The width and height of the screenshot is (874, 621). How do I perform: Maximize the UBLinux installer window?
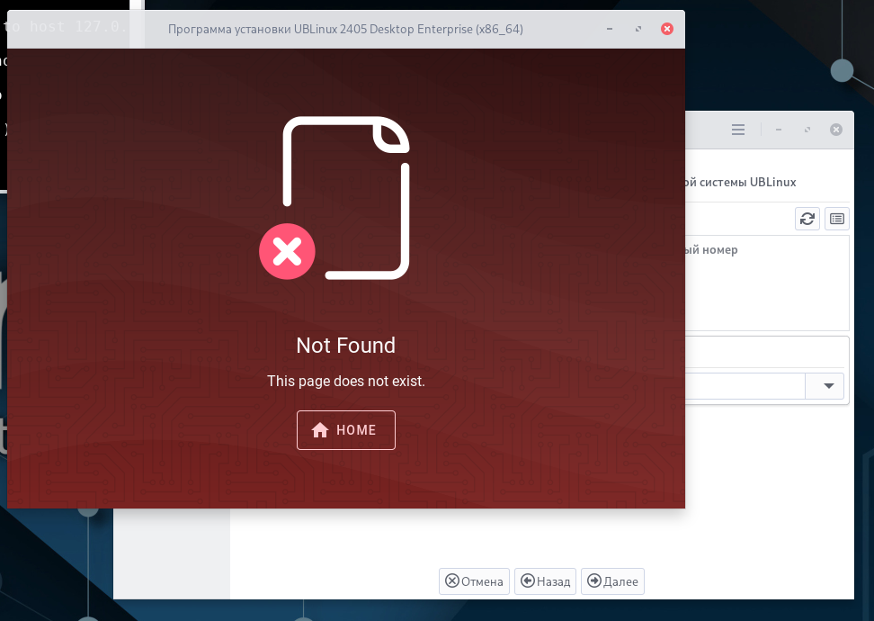point(638,29)
